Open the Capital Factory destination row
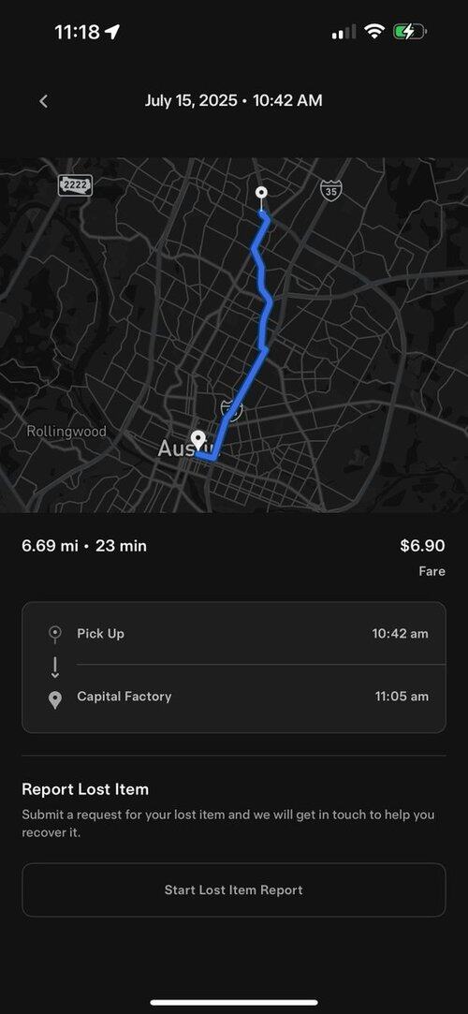The width and height of the screenshot is (468, 1014). click(x=234, y=698)
